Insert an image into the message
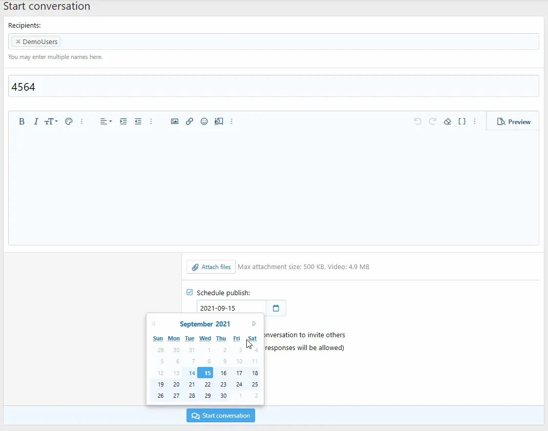 175,121
